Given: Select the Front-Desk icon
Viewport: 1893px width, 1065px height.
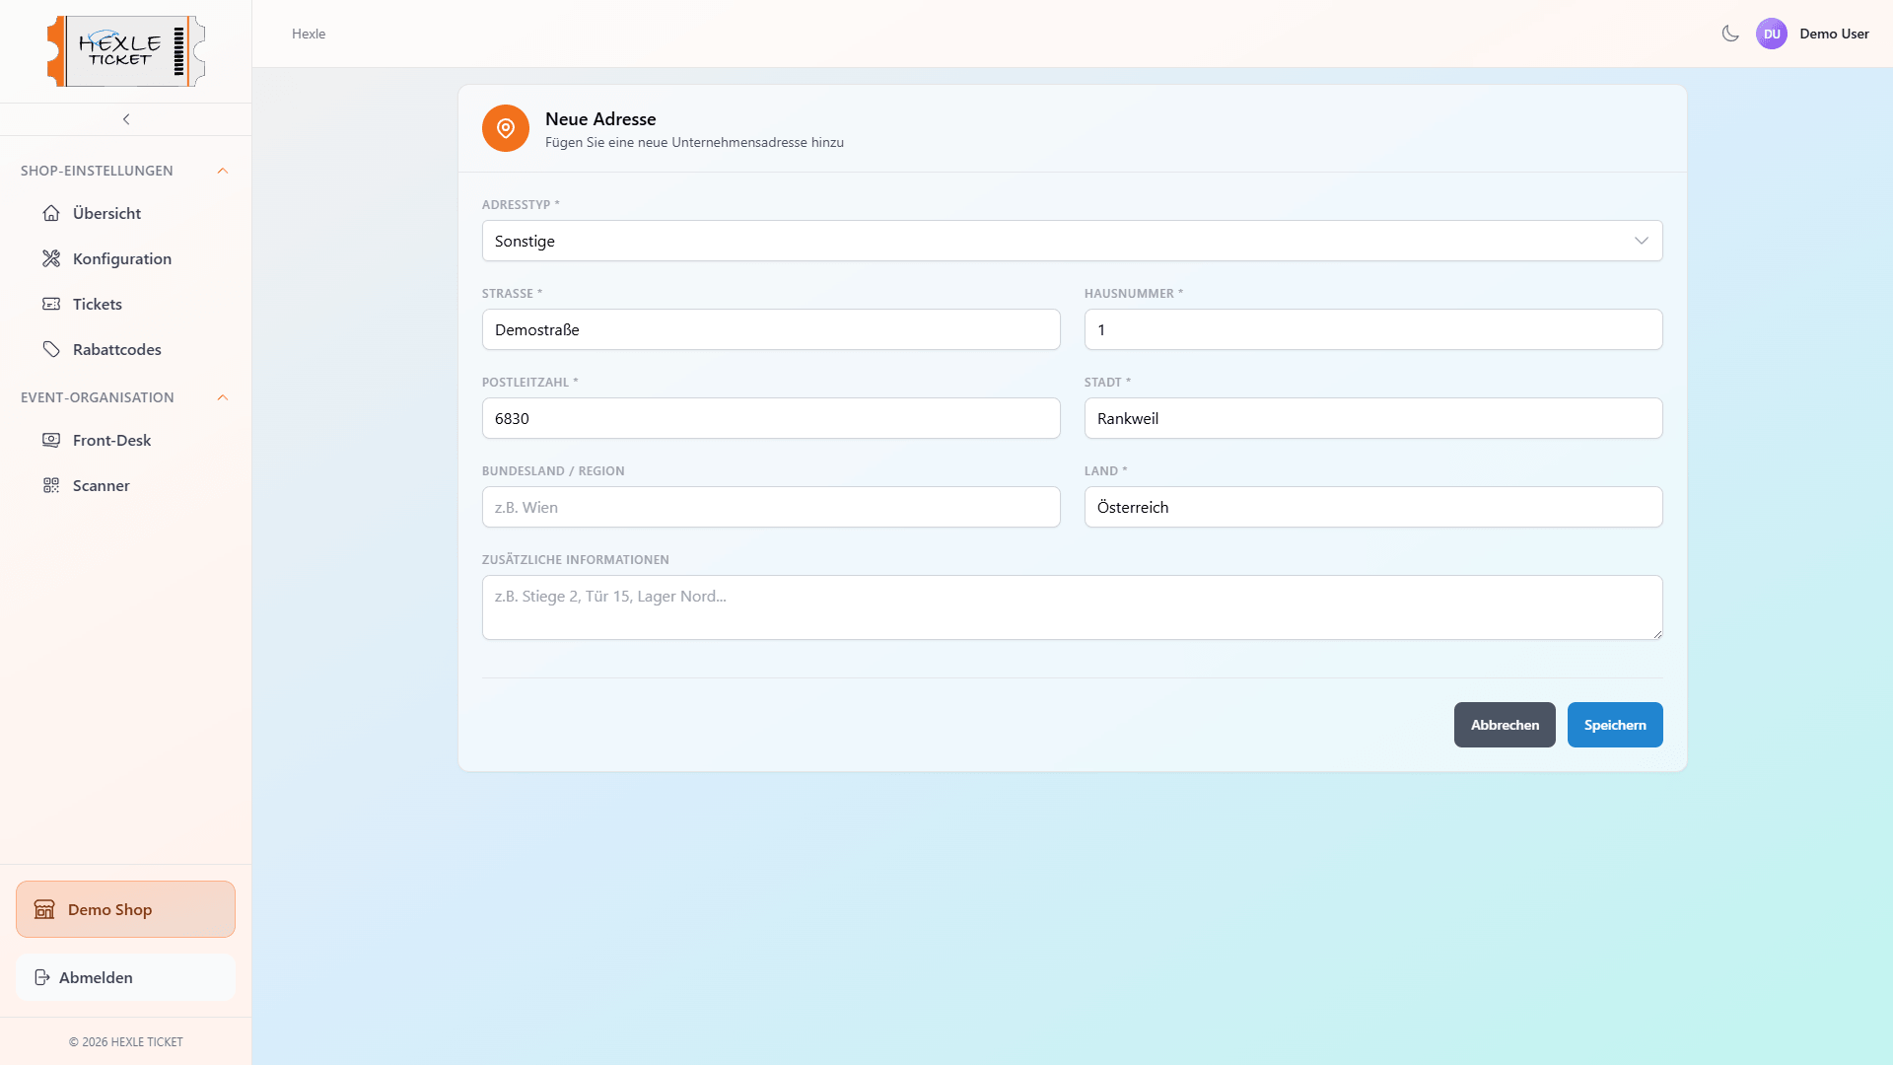Looking at the screenshot, I should pos(51,440).
